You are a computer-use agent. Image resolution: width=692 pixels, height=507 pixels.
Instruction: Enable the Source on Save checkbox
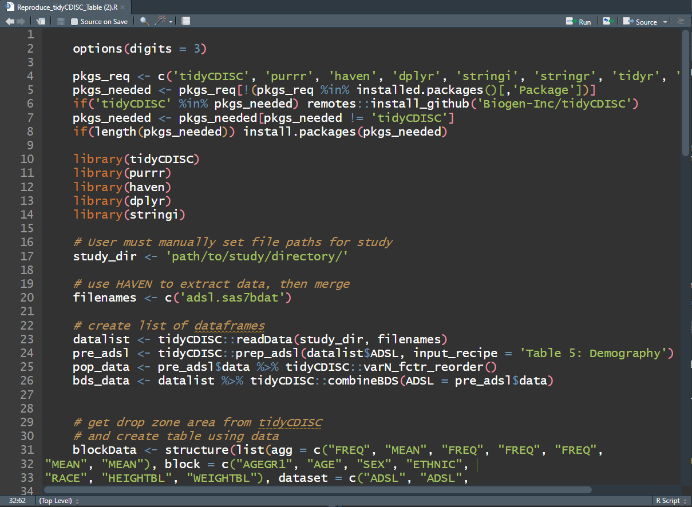click(74, 22)
